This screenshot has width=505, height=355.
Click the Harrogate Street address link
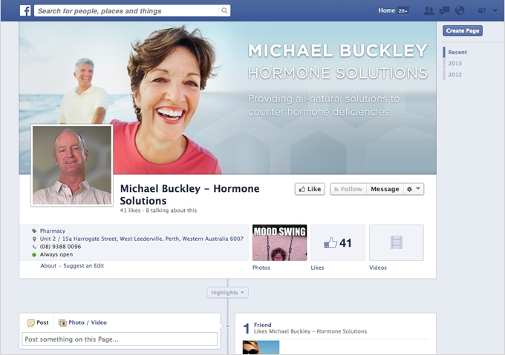(x=142, y=239)
